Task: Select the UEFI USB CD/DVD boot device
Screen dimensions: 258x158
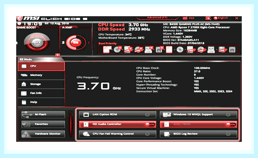Action: [x=138, y=49]
